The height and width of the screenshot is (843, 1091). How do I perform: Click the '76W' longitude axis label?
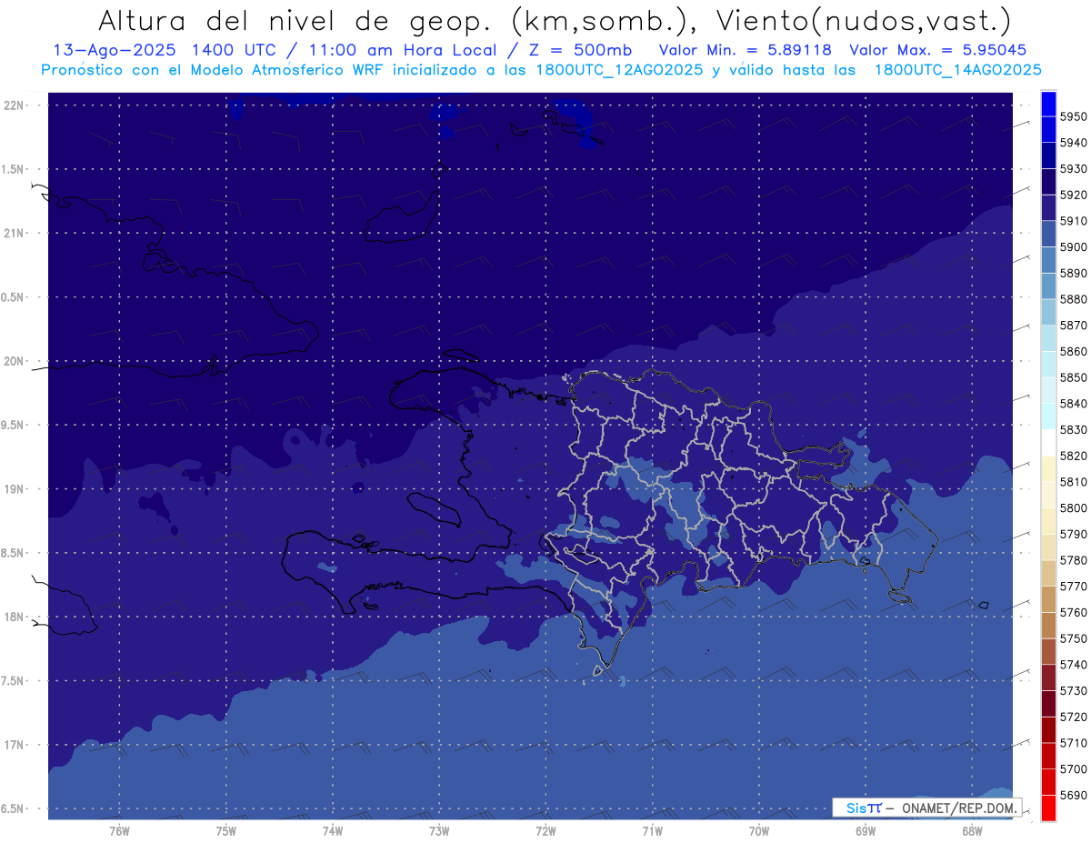coord(119,831)
